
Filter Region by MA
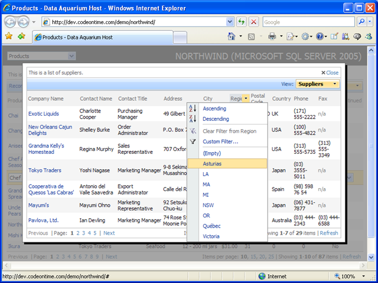(x=206, y=185)
